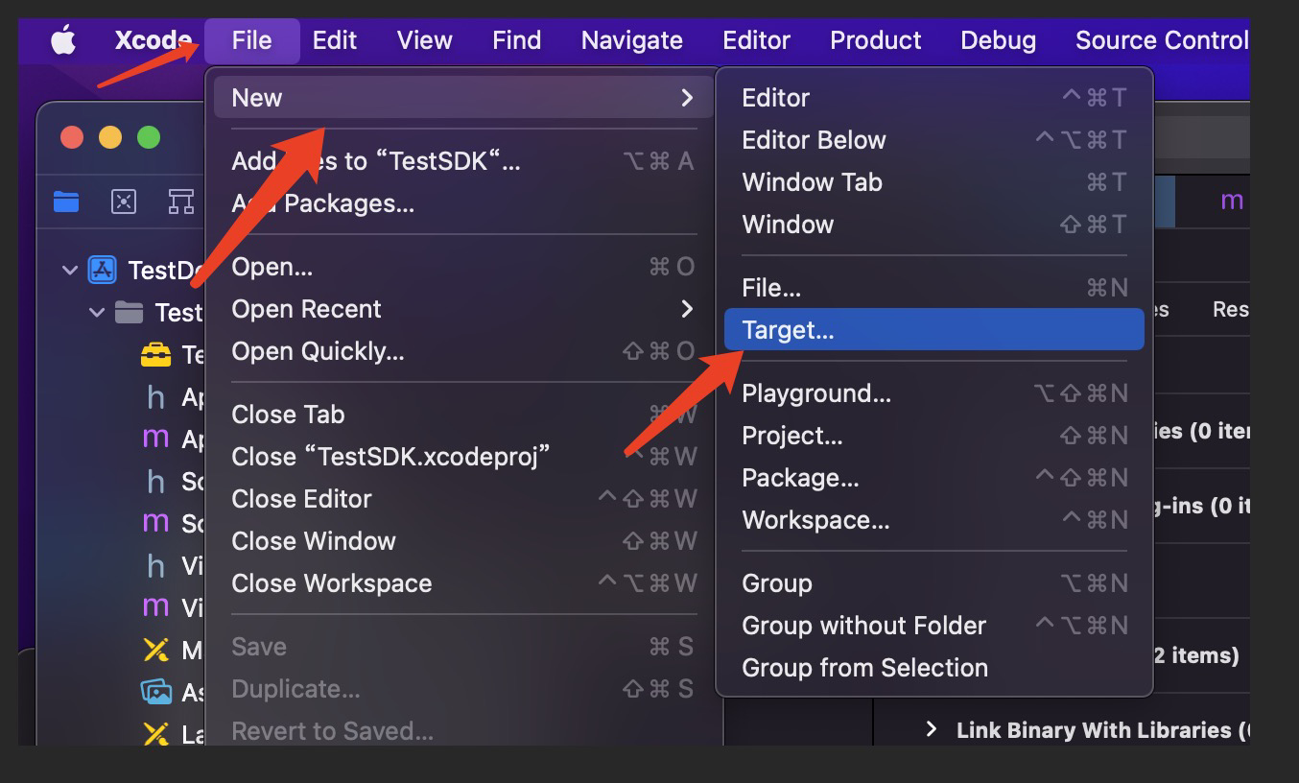Close the open File menu
1299x783 pixels.
251,40
